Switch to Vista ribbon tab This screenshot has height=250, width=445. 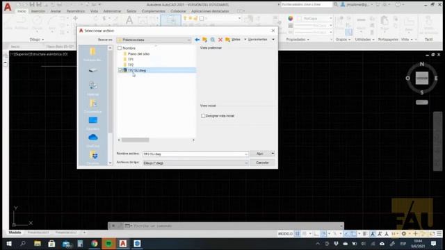pyautogui.click(x=94, y=11)
